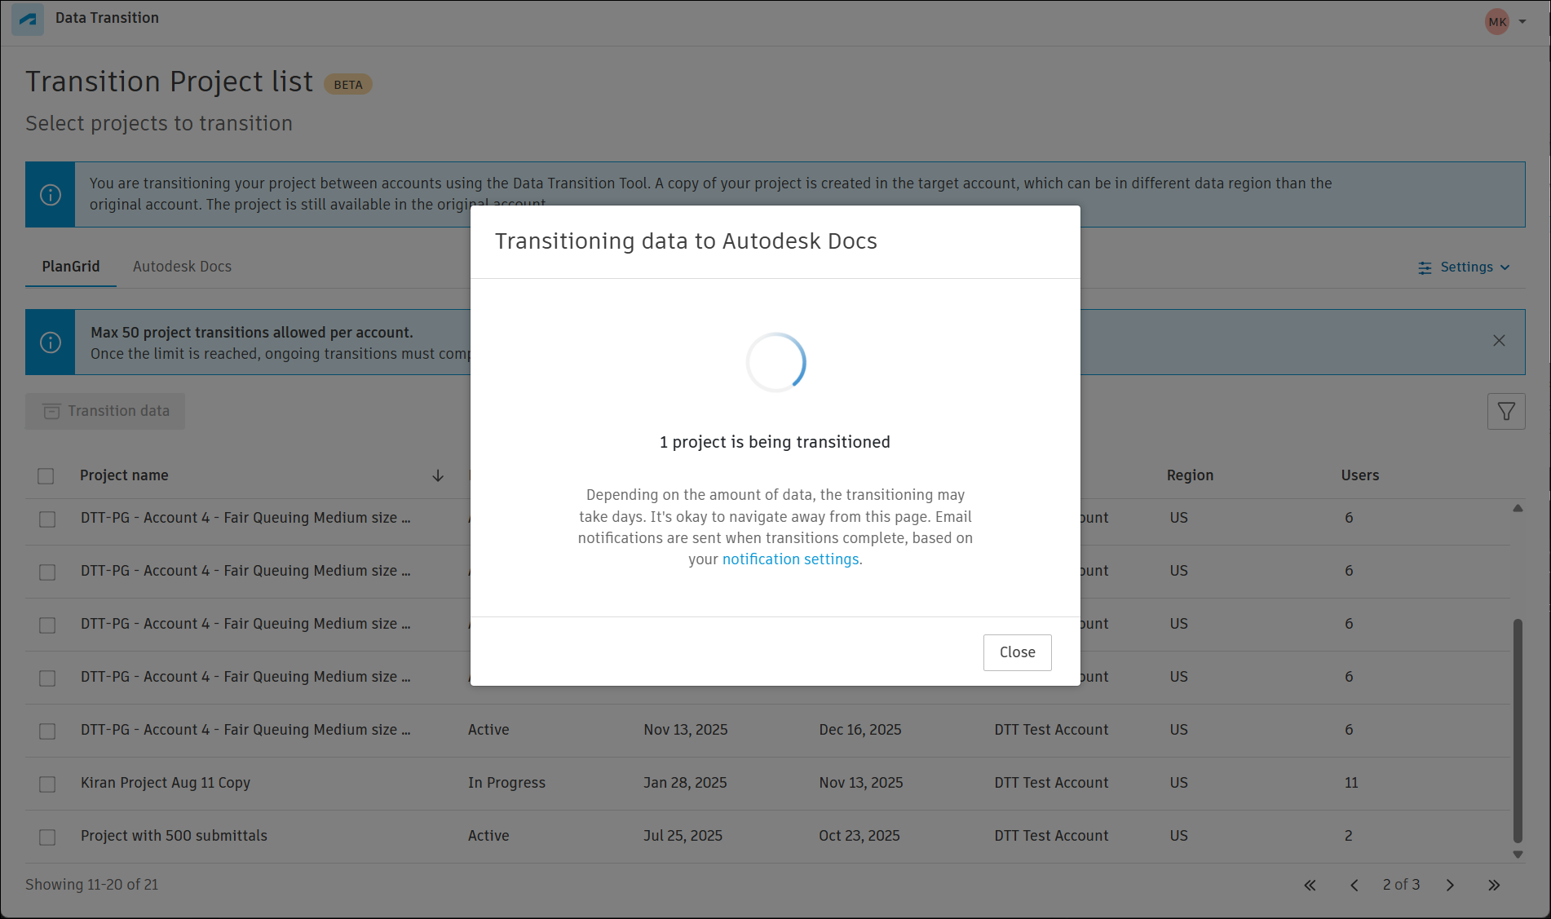Switch to the Autodesk Docs tab
Screen dimensions: 1551x919
pos(182,267)
